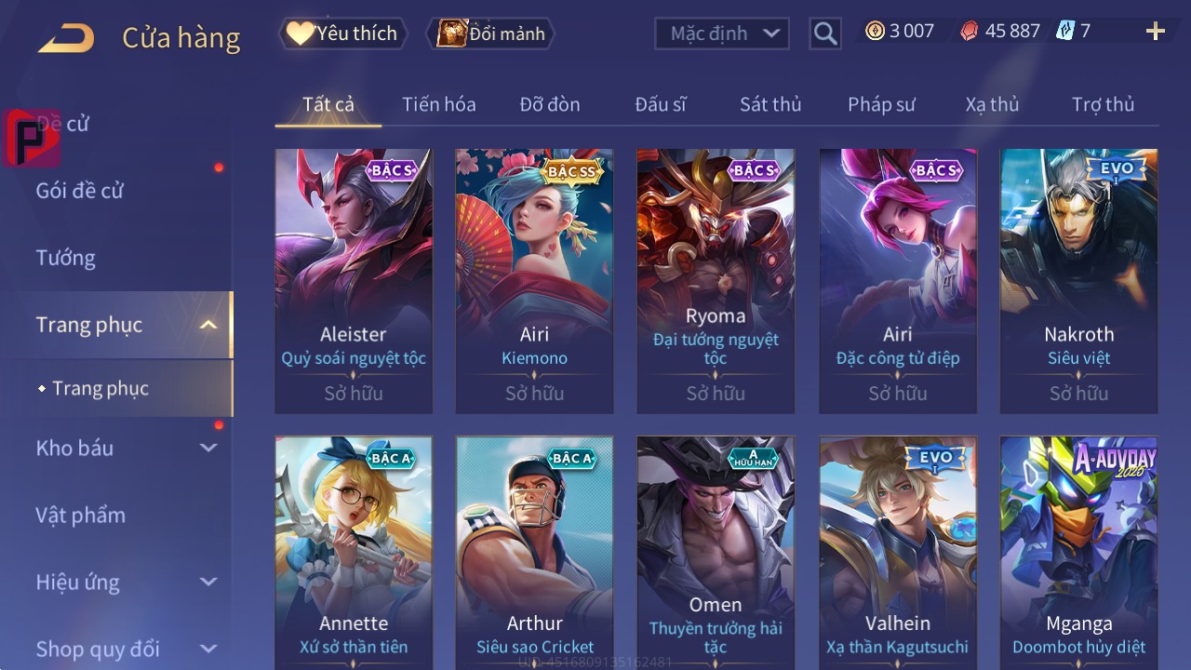Viewport: 1191px width, 670px height.
Task: Switch to the Sát thủ tab
Action: (x=770, y=104)
